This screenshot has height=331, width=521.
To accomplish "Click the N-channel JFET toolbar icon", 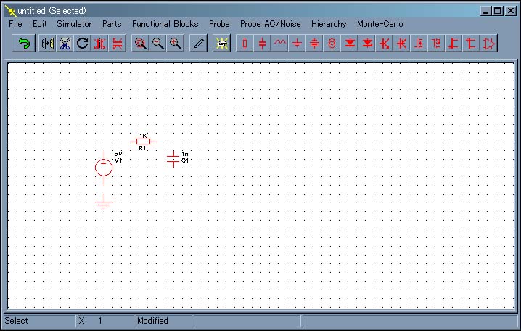I will point(454,44).
